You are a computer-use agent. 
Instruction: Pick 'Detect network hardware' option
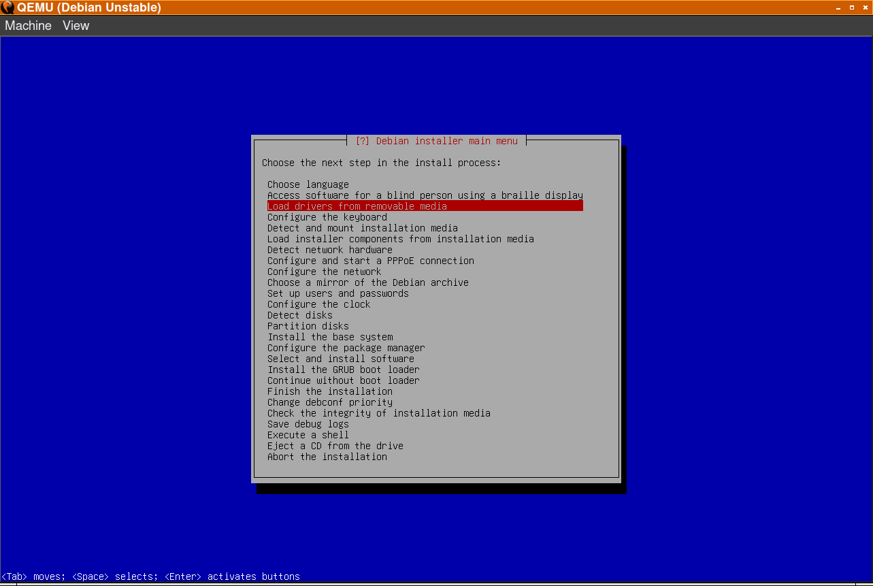pyautogui.click(x=329, y=250)
